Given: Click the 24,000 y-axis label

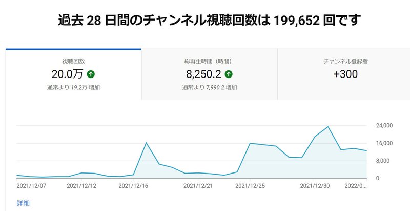Looking at the screenshot, I should click(384, 126).
